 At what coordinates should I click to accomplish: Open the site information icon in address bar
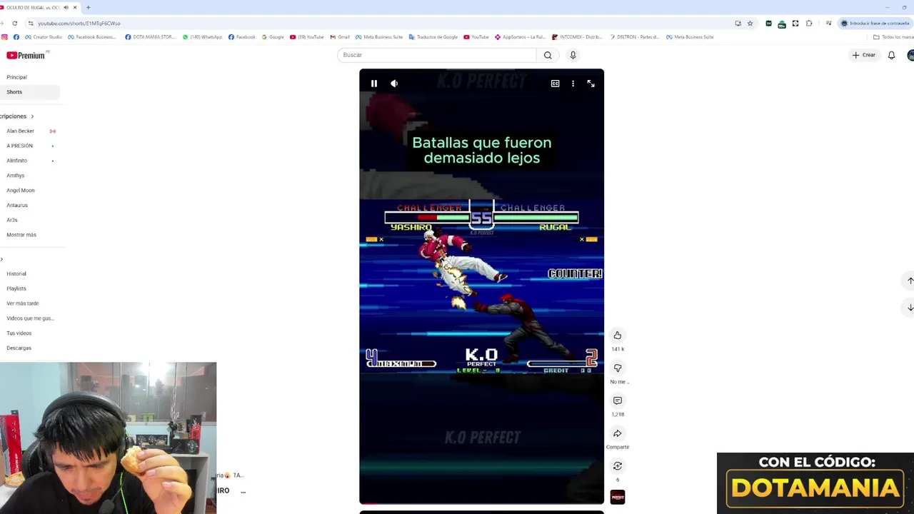(x=30, y=23)
